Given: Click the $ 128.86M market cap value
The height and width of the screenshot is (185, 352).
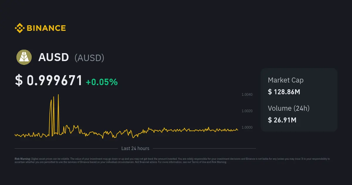Looking at the screenshot, I should [284, 92].
